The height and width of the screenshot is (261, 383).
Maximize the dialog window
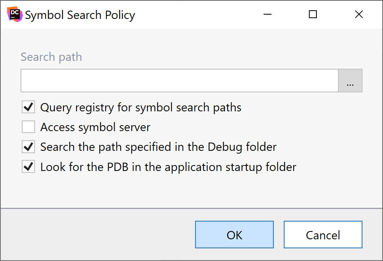(313, 14)
